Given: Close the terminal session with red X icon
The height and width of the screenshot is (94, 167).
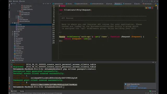Looking at the screenshot, I should click(x=11, y=67).
